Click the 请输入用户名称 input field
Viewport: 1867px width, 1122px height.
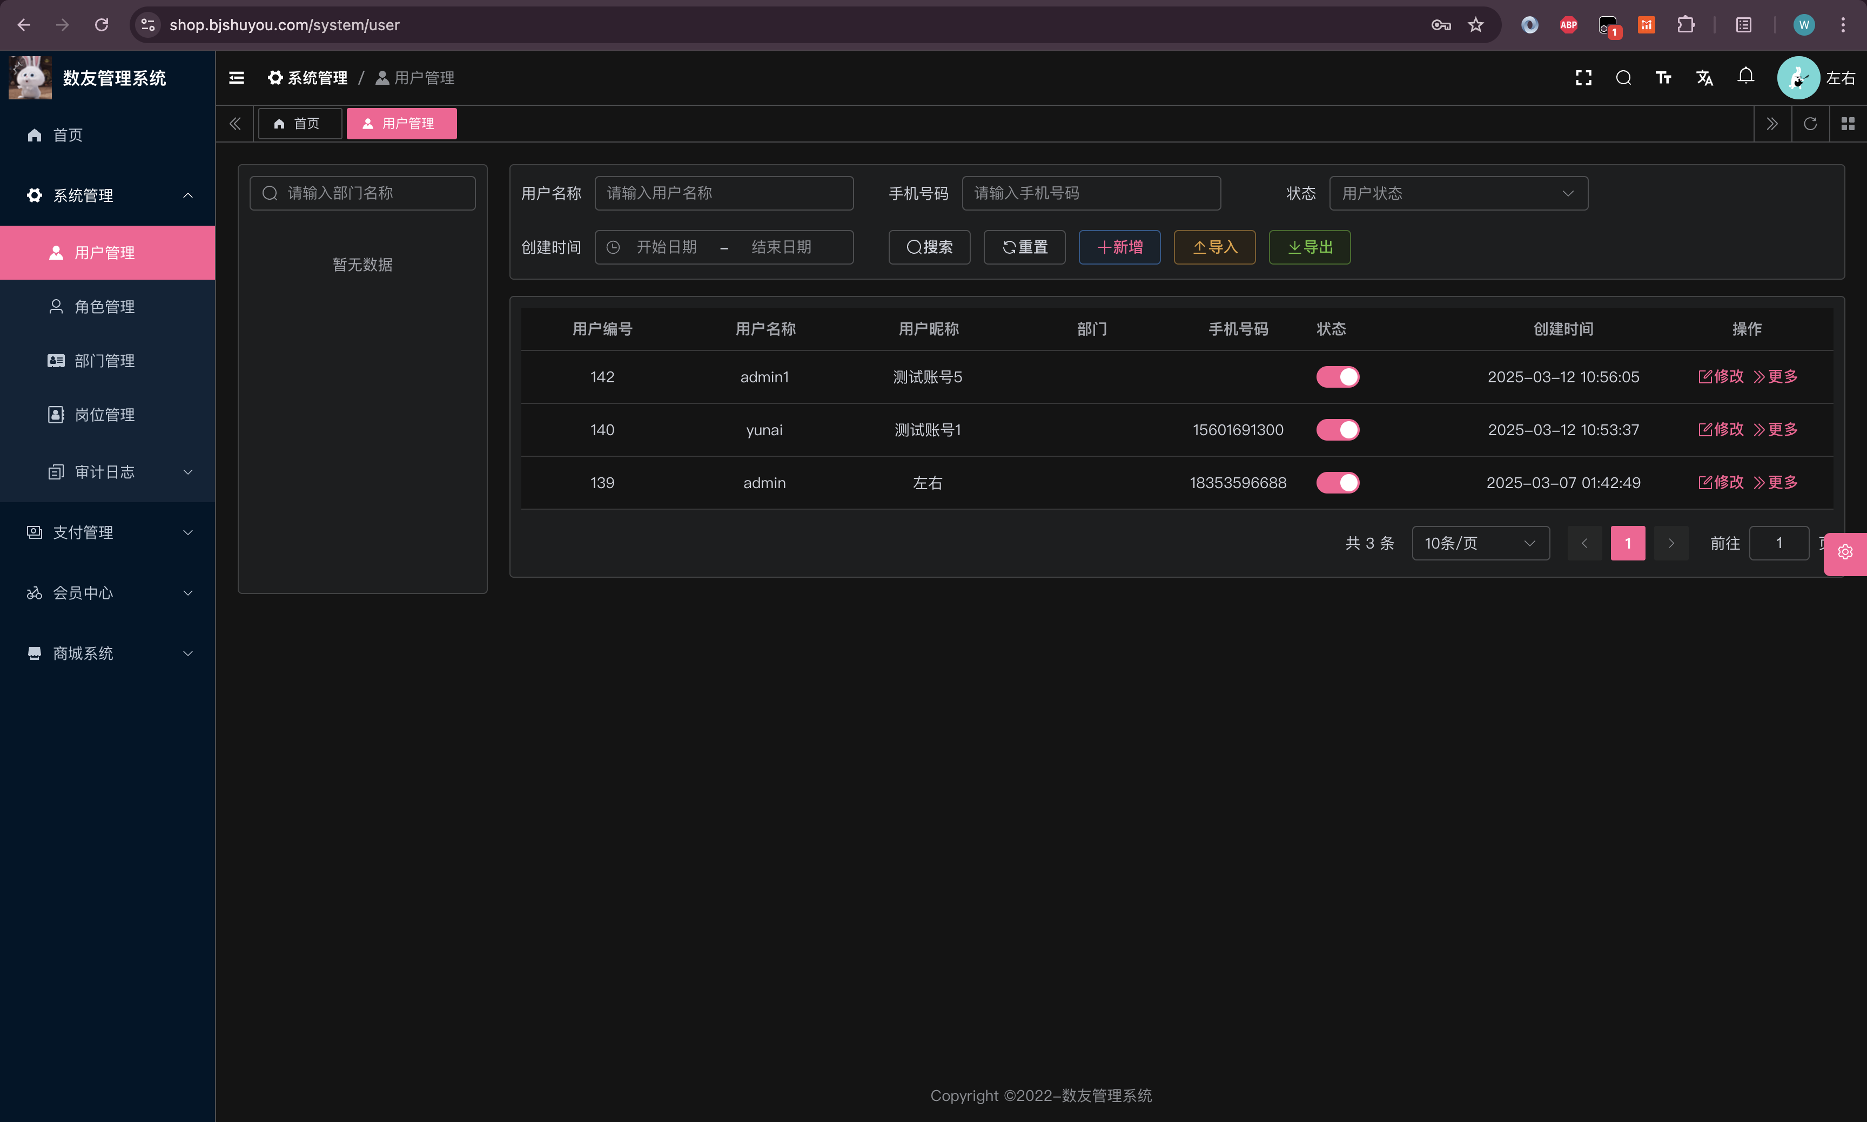tap(723, 193)
